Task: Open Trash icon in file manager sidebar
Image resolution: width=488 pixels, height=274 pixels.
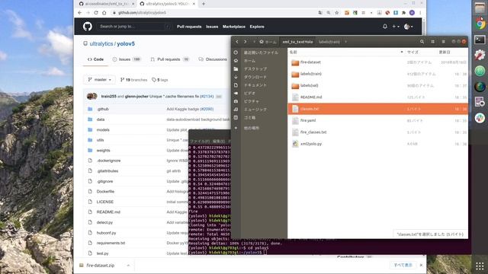Action: 236,117
